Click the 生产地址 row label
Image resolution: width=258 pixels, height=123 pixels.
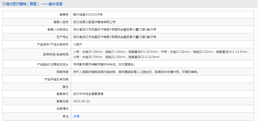coord(62,37)
